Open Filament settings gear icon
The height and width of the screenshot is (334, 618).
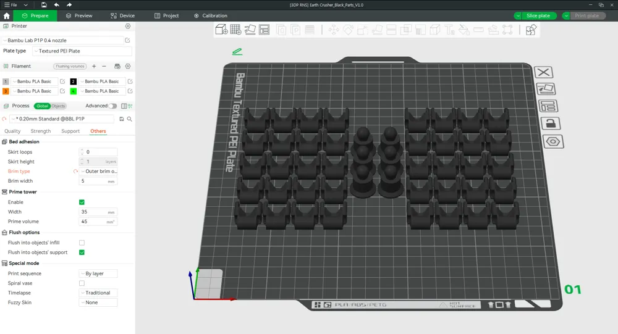point(128,66)
